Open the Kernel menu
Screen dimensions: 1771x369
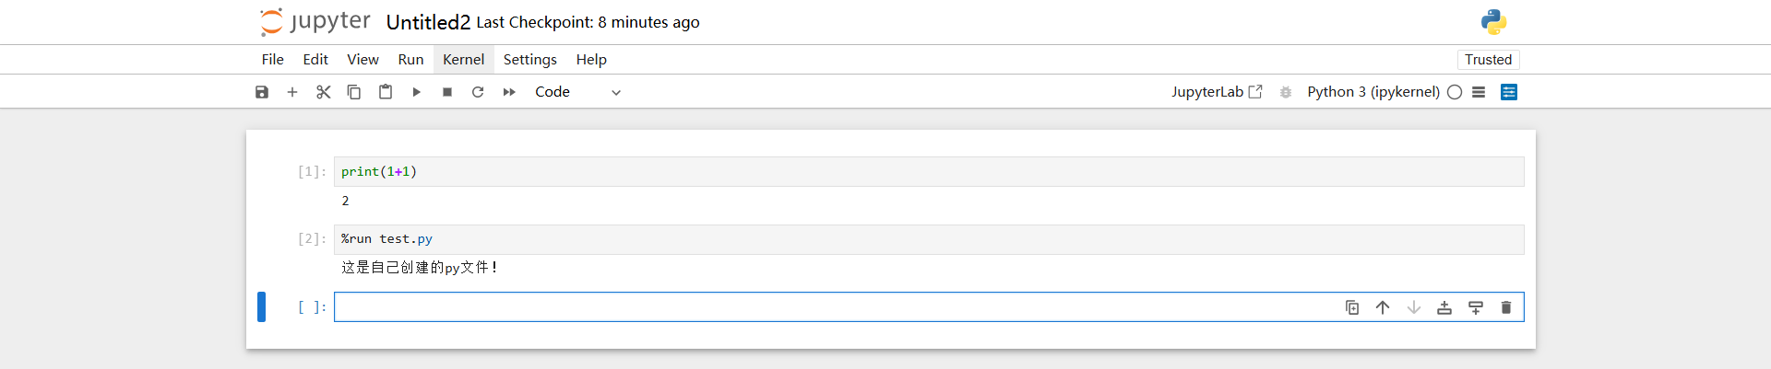tap(463, 60)
